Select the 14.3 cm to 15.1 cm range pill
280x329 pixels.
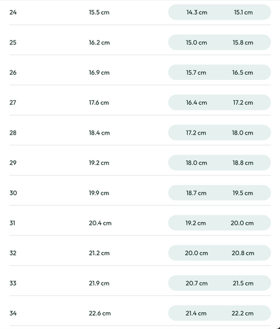219,12
